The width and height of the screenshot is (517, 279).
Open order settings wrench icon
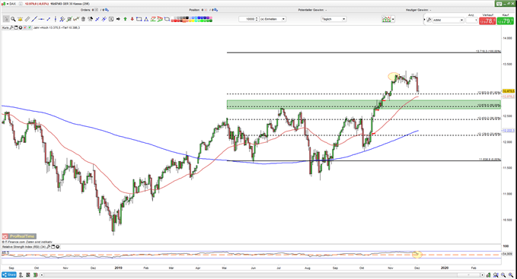[x=429, y=20]
